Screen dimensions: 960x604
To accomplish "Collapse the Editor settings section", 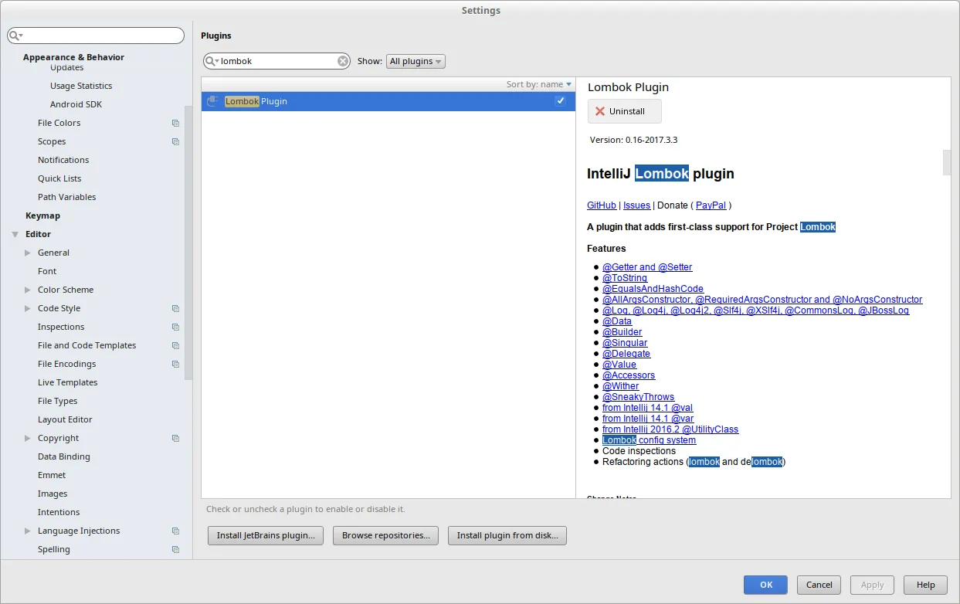I will (15, 234).
